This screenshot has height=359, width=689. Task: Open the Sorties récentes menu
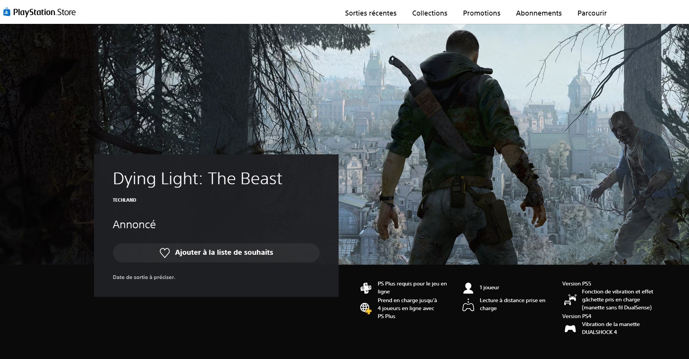(370, 13)
